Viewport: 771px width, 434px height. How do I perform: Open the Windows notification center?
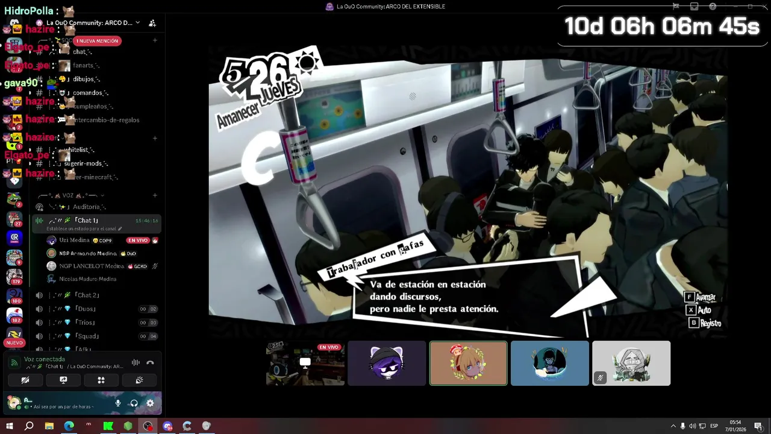point(758,426)
